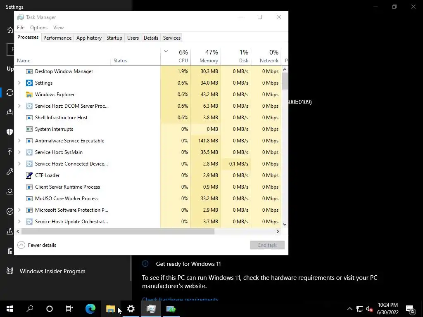The height and width of the screenshot is (317, 423).
Task: Click the Settings gear icon in process list
Action: tap(29, 83)
